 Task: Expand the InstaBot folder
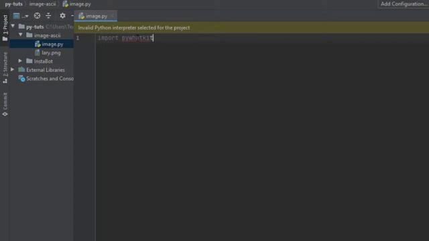click(x=20, y=61)
